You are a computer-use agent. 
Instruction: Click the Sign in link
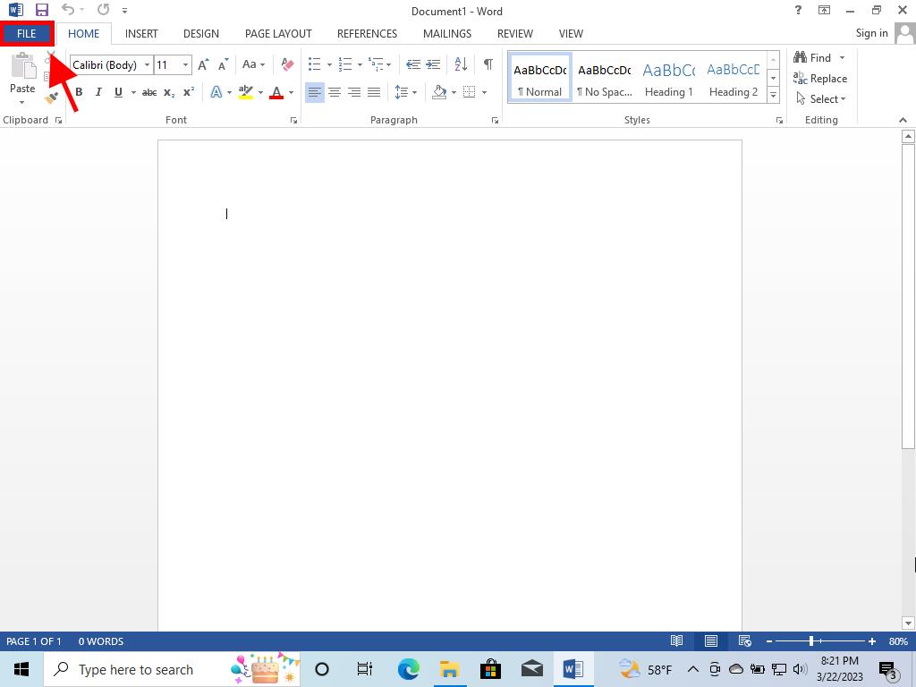coord(871,34)
